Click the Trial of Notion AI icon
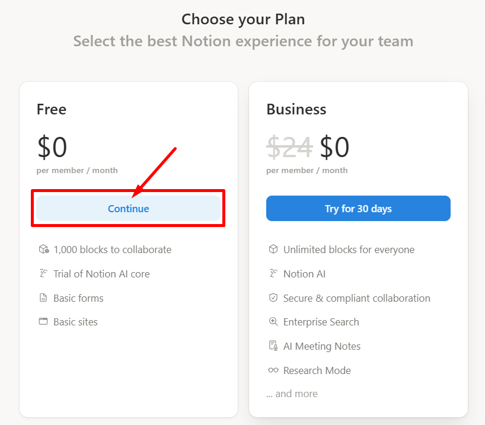The height and width of the screenshot is (425, 485). coord(43,274)
